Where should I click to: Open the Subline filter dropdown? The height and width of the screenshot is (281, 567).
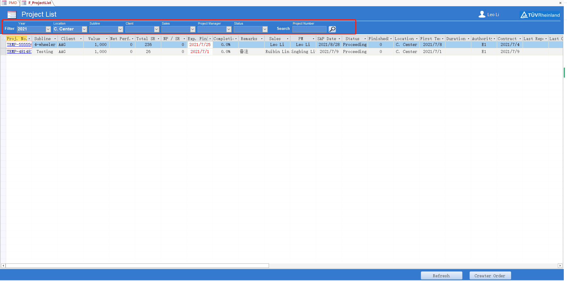120,29
